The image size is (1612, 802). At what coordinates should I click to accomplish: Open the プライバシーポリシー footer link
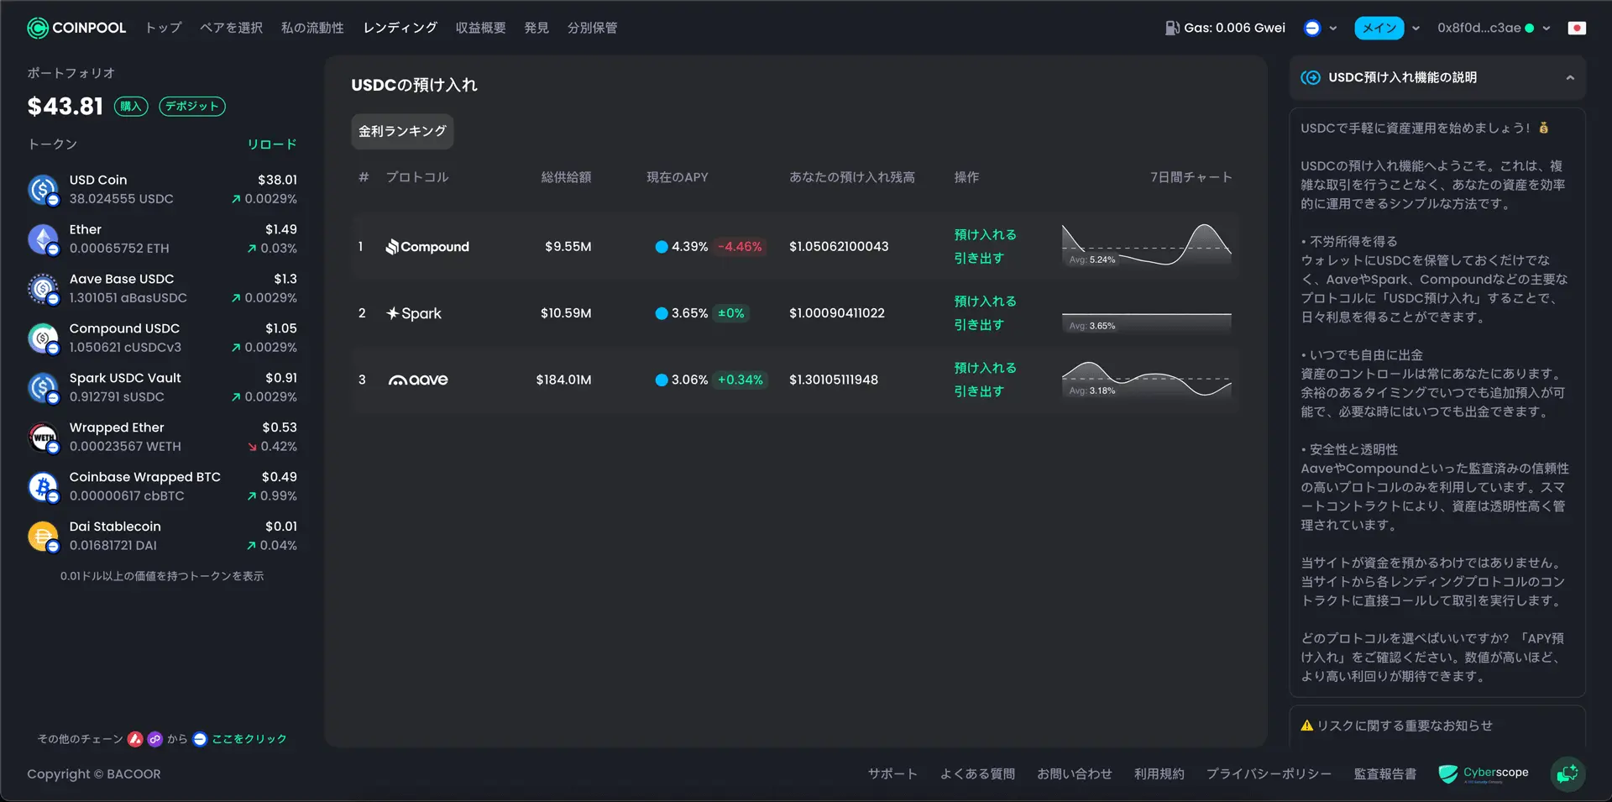[1269, 773]
